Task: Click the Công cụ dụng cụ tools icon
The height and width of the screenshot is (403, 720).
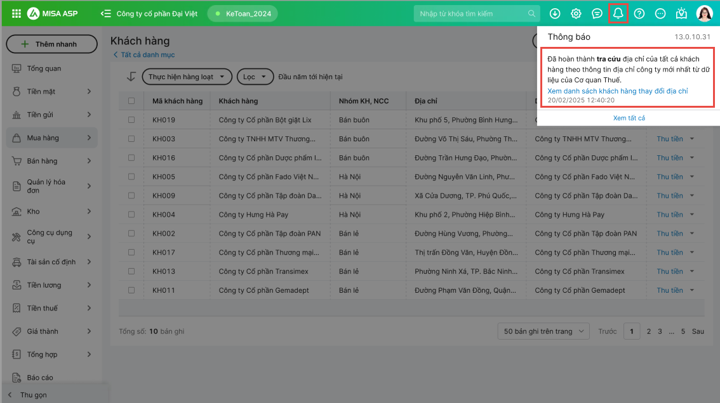Action: pos(17,236)
